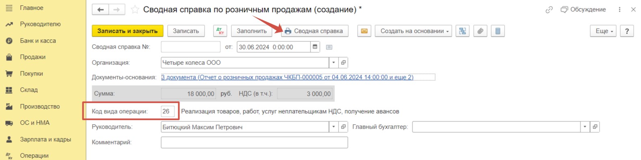Click the Заполнить button

(252, 31)
